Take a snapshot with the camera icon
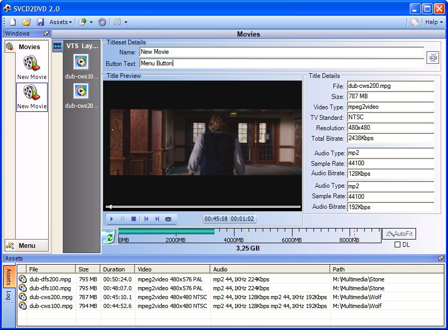448x330 pixels. pos(169,219)
